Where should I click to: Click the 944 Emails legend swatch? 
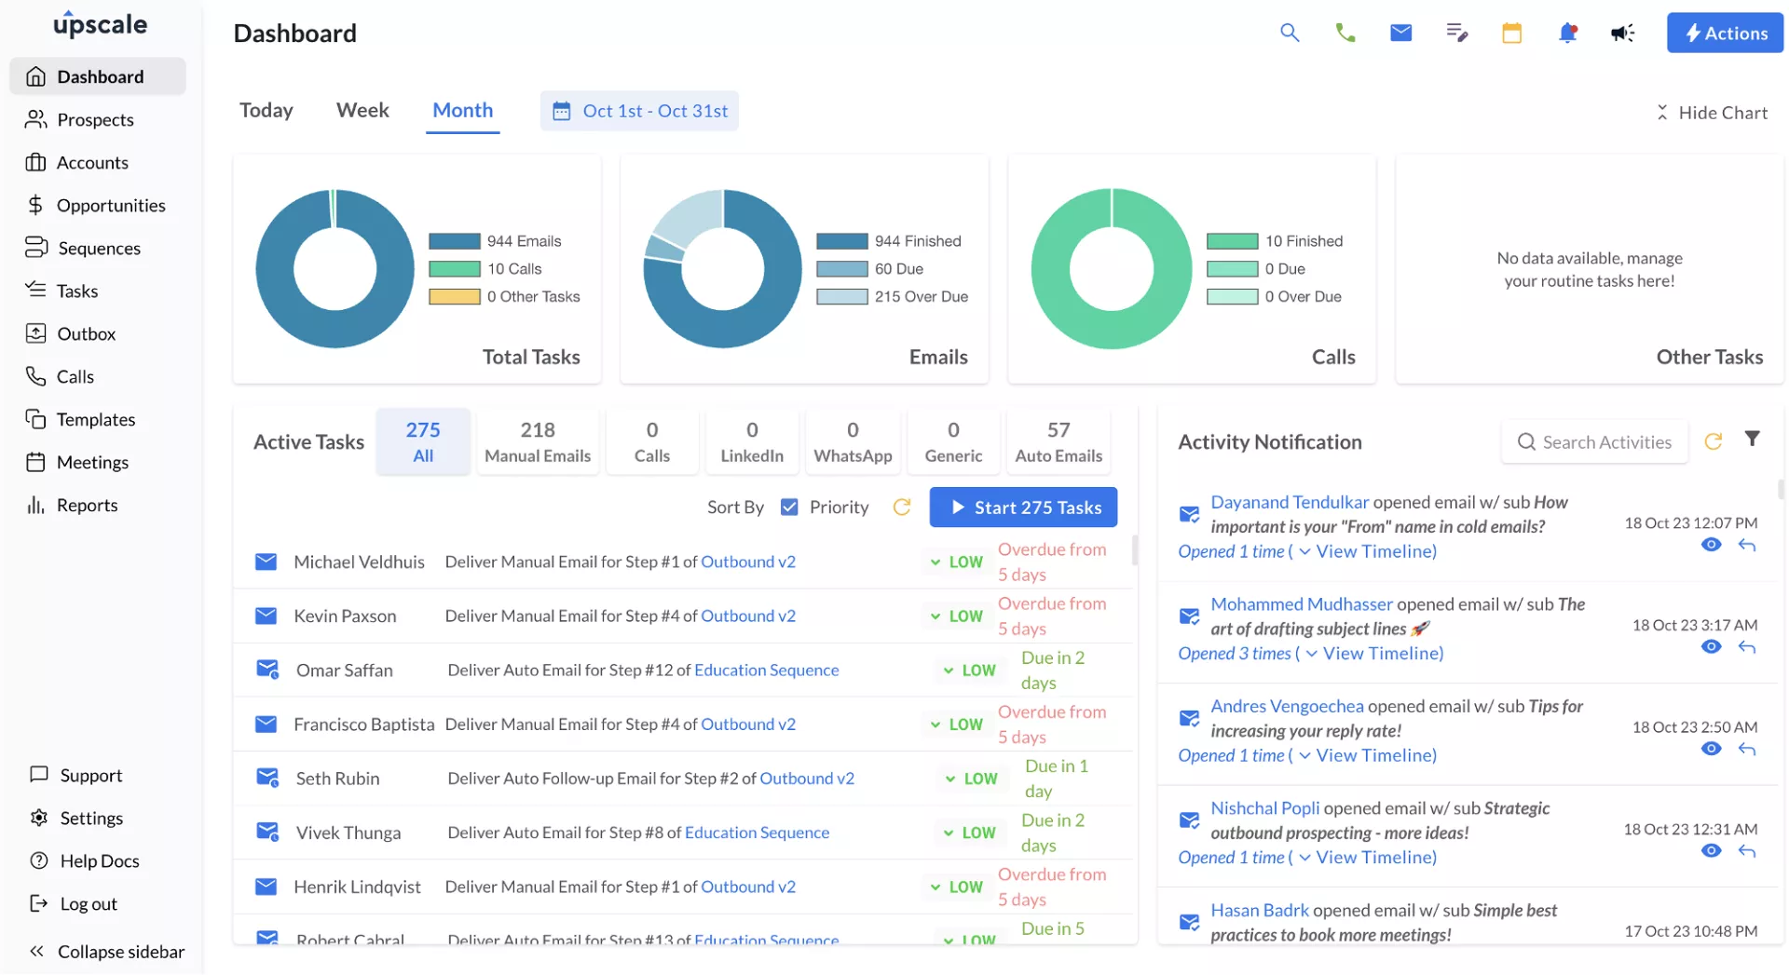coord(454,241)
